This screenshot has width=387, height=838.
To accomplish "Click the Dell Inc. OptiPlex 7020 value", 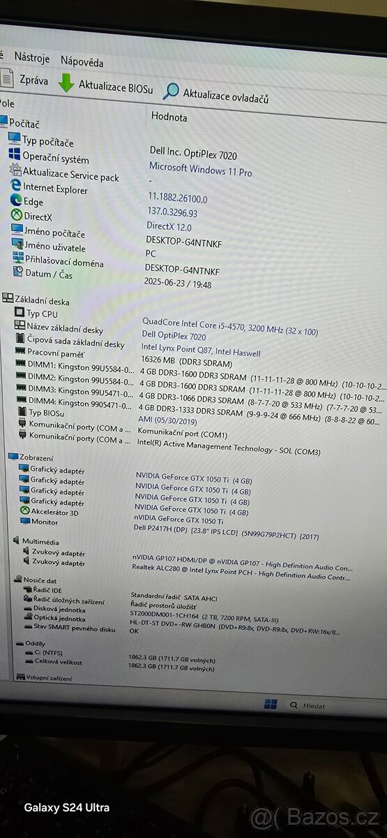I will [193, 152].
